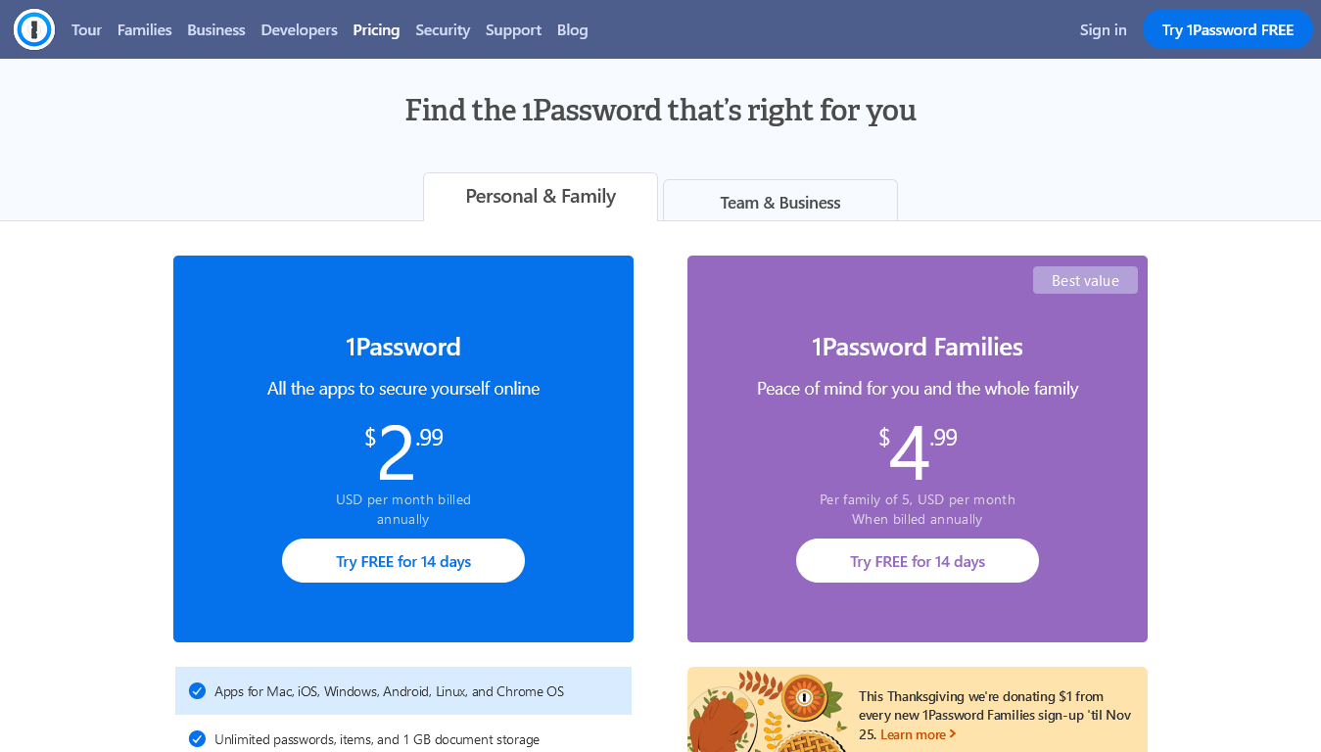The image size is (1321, 752).
Task: Click the blue checkmark beside apps feature
Action: [197, 690]
